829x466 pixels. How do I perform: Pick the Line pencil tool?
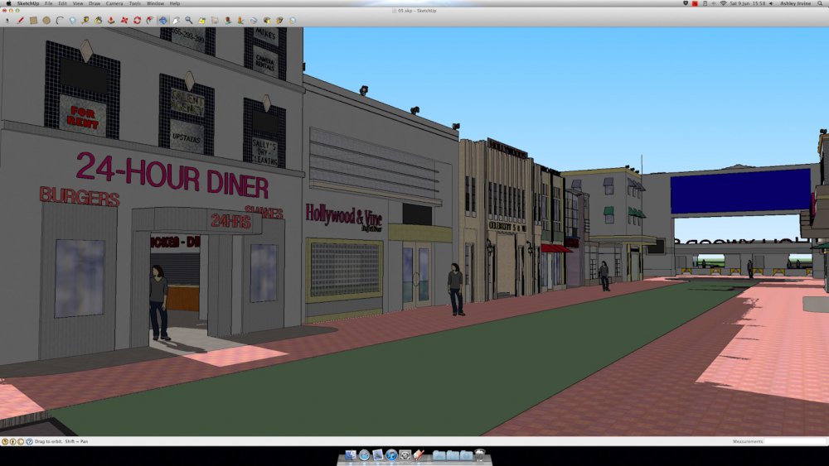(21, 21)
